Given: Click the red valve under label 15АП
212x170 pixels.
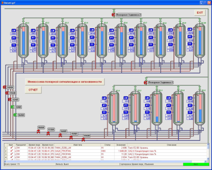Looking at the screenshot, I should click(71, 138).
